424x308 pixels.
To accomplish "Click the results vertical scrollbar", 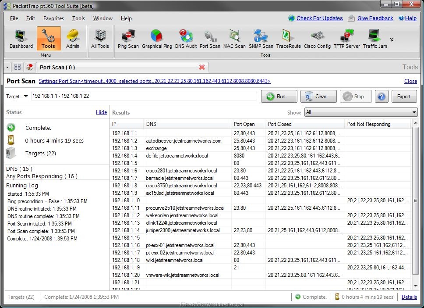I will [x=415, y=201].
